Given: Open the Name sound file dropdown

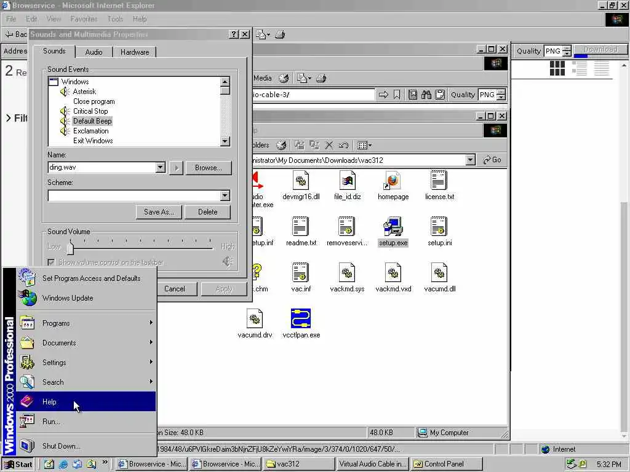Looking at the screenshot, I should click(161, 167).
